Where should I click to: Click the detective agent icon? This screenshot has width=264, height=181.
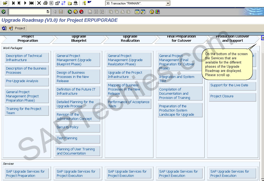click(x=76, y=3)
